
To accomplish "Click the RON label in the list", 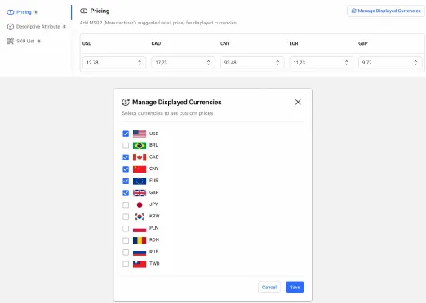I will (x=154, y=239).
